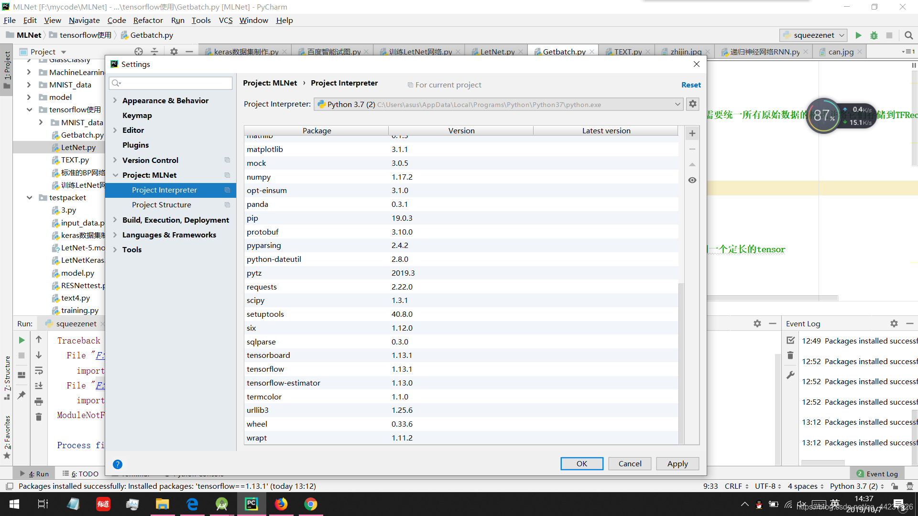Viewport: 918px width, 516px height.
Task: Open Event Log settings gear icon
Action: [894, 323]
